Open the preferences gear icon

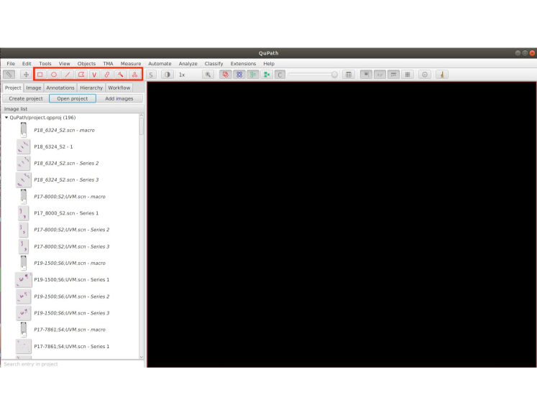point(425,75)
